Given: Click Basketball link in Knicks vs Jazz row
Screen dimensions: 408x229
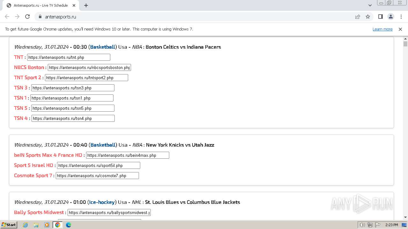Looking at the screenshot, I should (x=103, y=145).
